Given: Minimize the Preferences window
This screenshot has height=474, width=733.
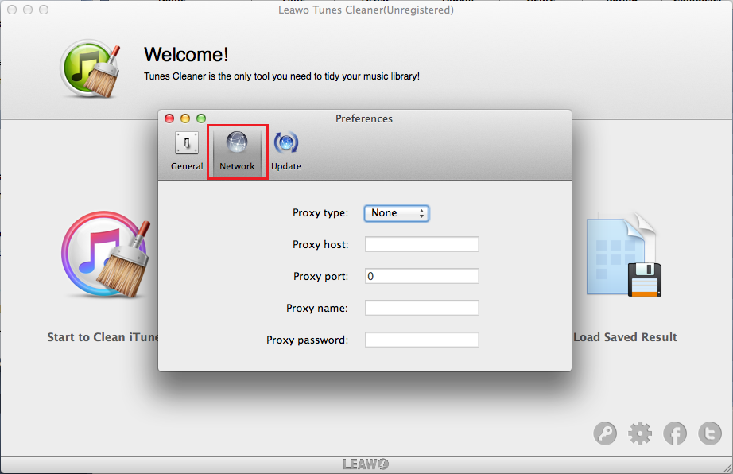Looking at the screenshot, I should coord(185,118).
